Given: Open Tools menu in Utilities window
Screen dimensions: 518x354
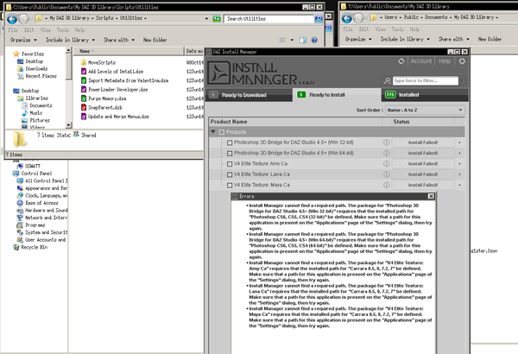Looking at the screenshot, I should pos(63,30).
